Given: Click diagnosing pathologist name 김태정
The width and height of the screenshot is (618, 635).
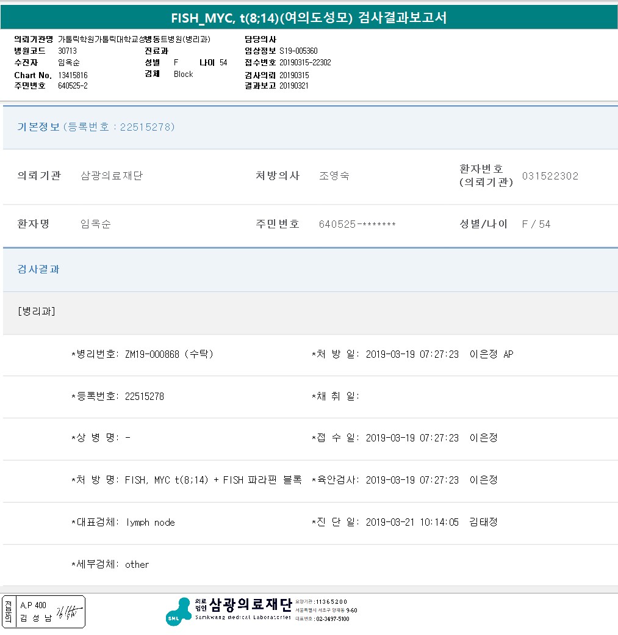Looking at the screenshot, I should pyautogui.click(x=484, y=522).
